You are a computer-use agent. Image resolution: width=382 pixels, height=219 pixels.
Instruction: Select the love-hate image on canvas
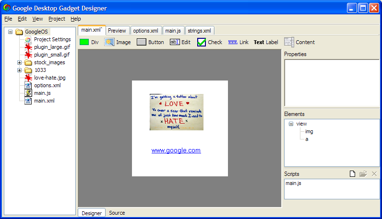click(x=177, y=112)
